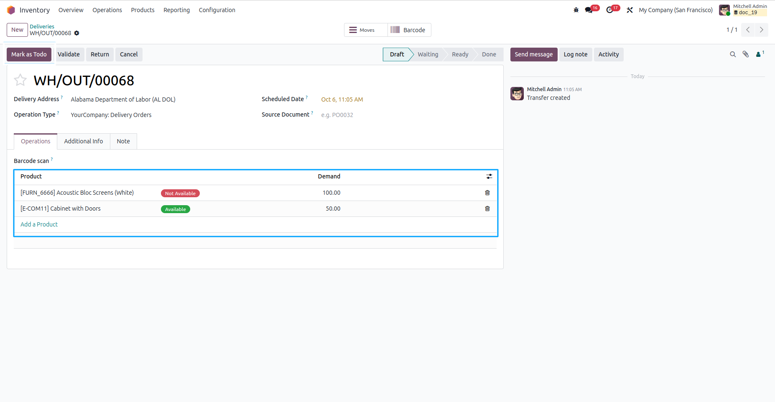
Task: Go to previous record arrow
Action: pos(748,30)
